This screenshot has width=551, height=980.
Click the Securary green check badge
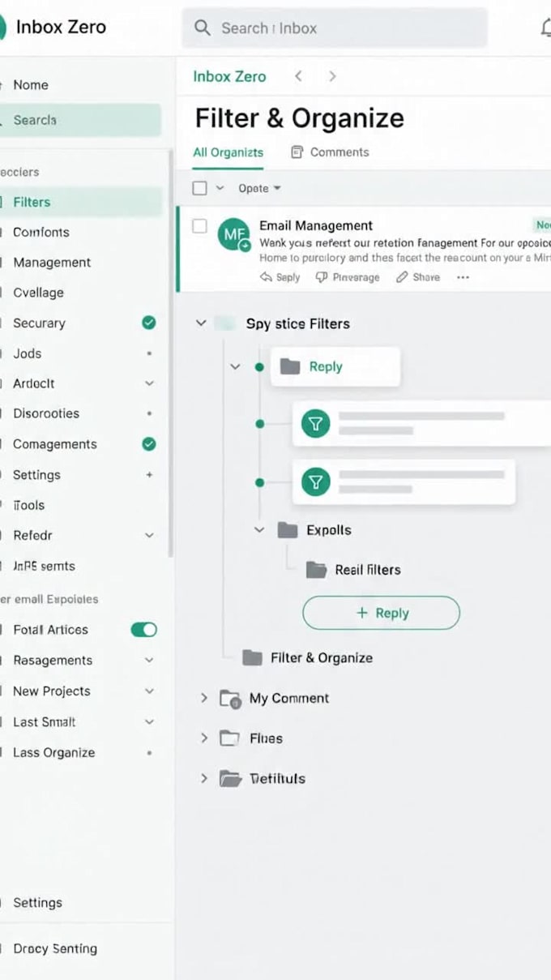click(149, 323)
